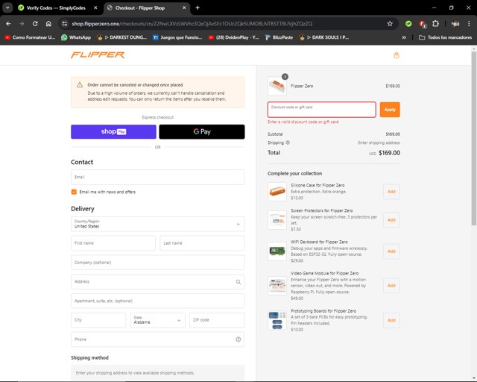Viewport: 477px width, 382px height.
Task: Close the Checkout - Flipper Shop tab
Action: coord(184,7)
